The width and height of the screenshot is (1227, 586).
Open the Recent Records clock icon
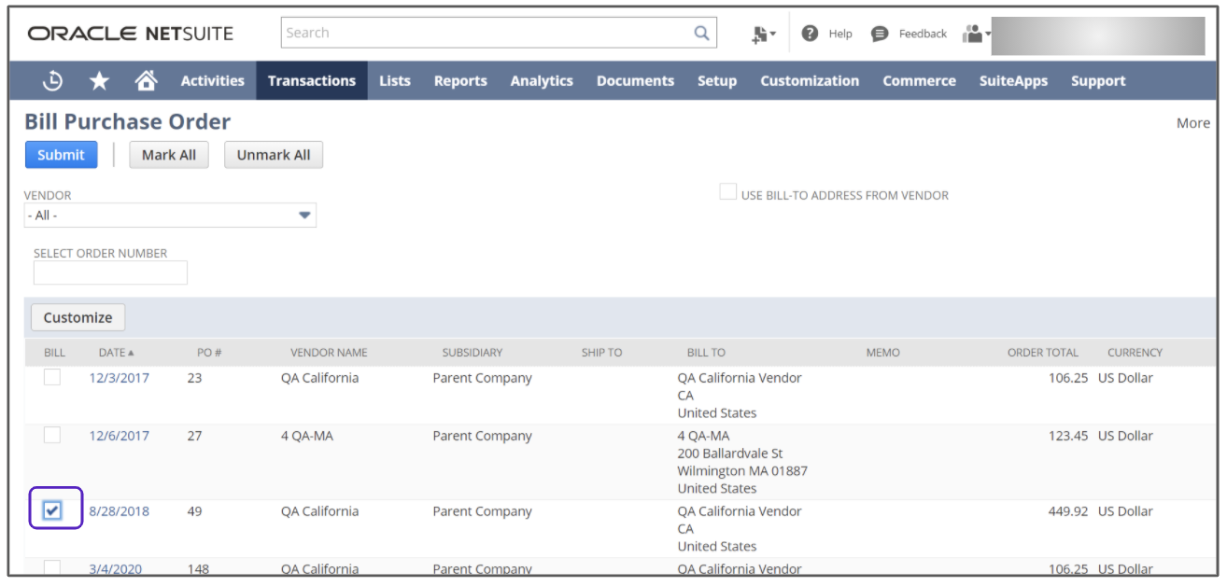click(53, 81)
